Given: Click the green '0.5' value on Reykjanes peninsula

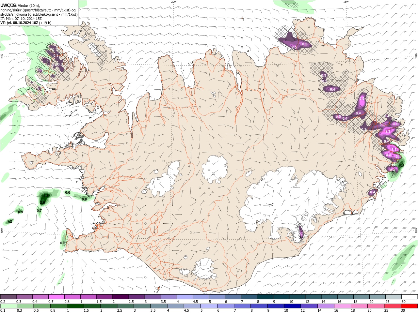Looking at the screenshot, I should 63,243.
